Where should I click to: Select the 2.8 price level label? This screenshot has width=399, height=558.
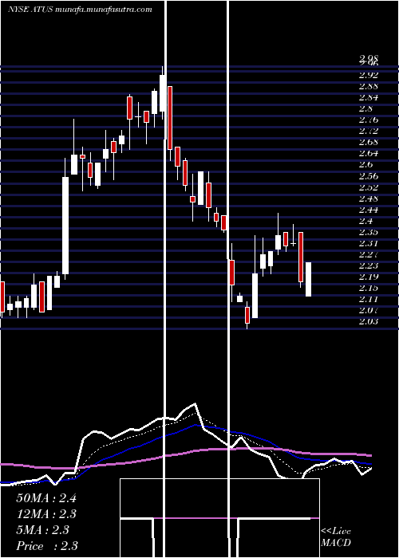365,109
